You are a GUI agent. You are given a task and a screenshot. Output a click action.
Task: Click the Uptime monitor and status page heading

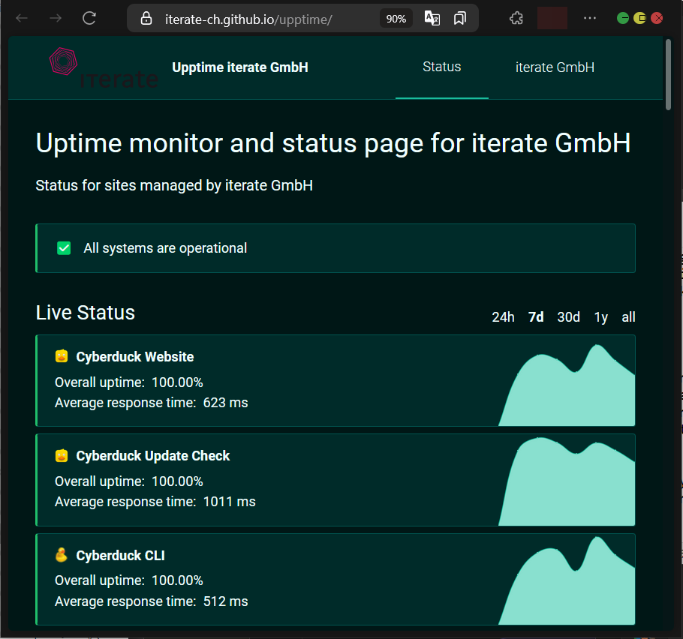333,143
